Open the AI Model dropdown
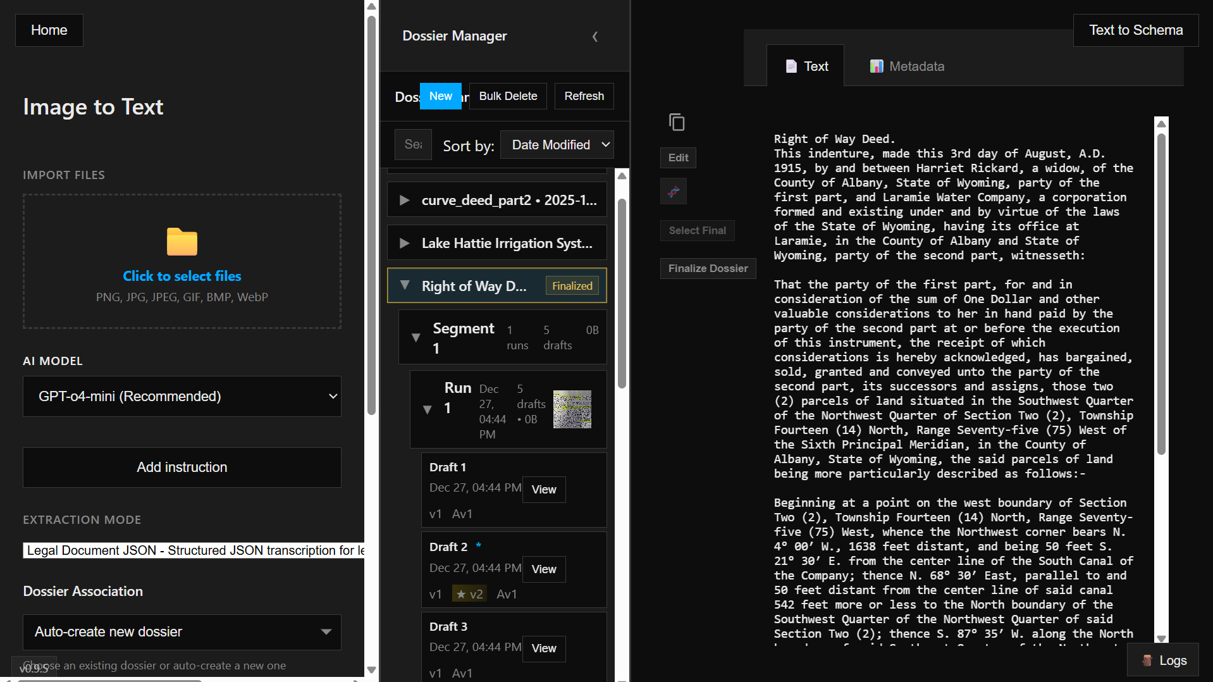Image resolution: width=1213 pixels, height=682 pixels. coord(182,397)
